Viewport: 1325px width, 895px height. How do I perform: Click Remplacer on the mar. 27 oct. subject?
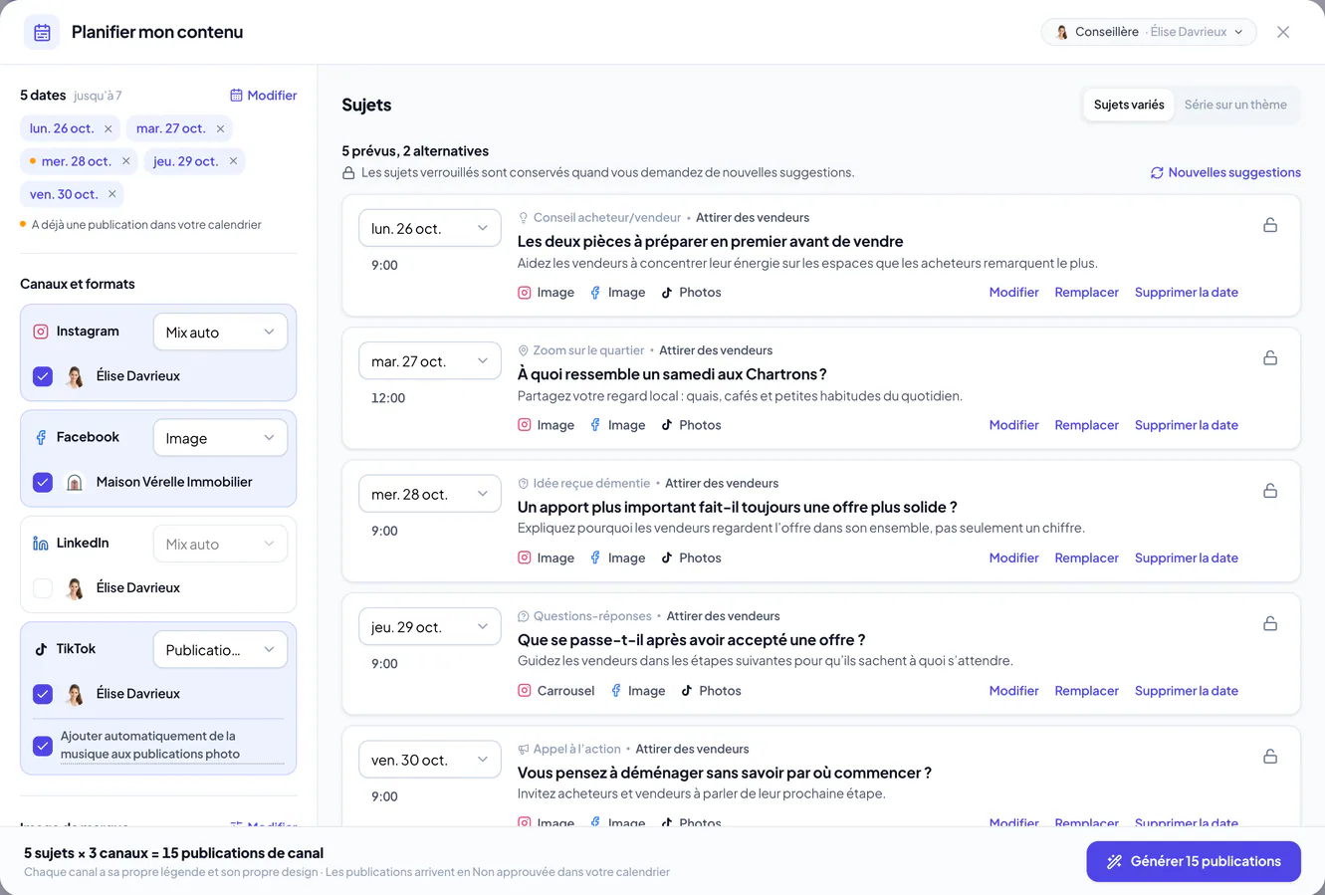click(1086, 425)
